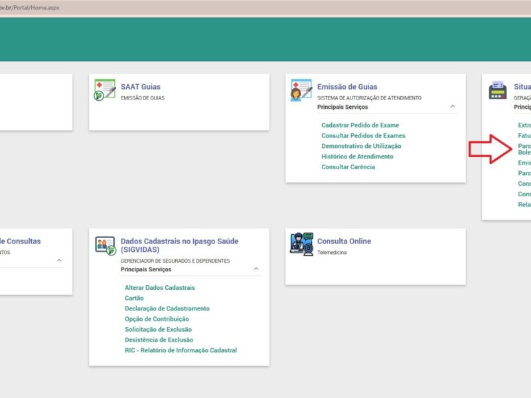This screenshot has width=531, height=398.
Task: Select the Consultar Carência link
Action: [x=348, y=167]
